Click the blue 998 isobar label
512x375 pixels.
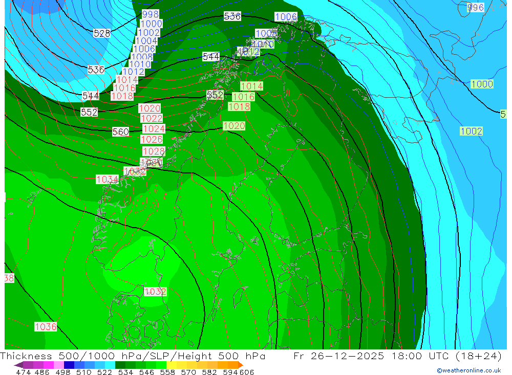(x=151, y=14)
